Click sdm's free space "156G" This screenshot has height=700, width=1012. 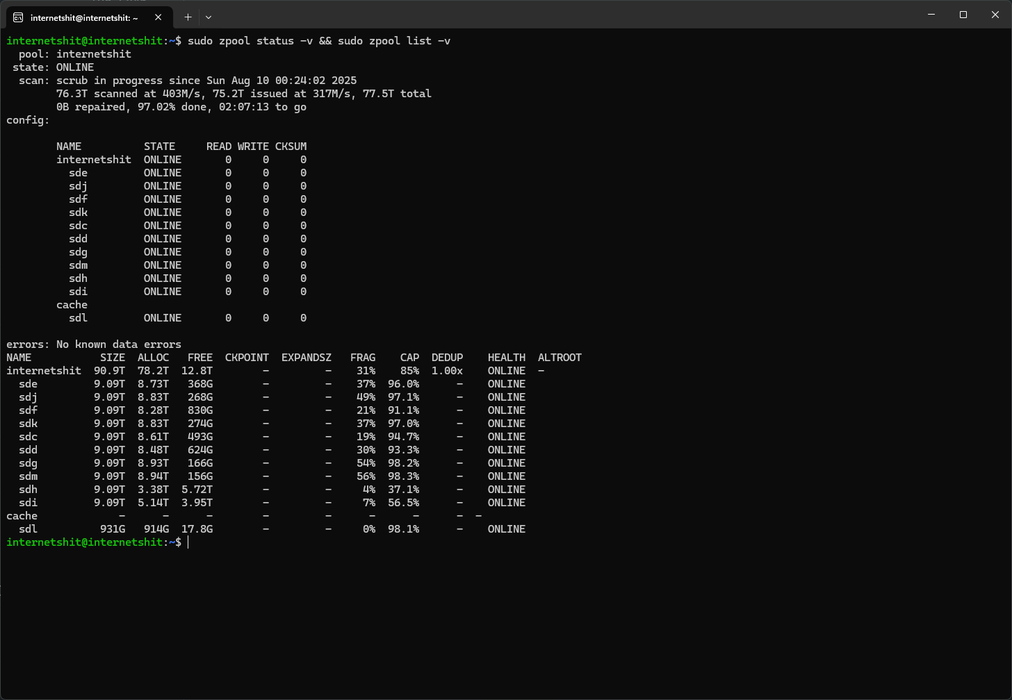click(x=200, y=476)
